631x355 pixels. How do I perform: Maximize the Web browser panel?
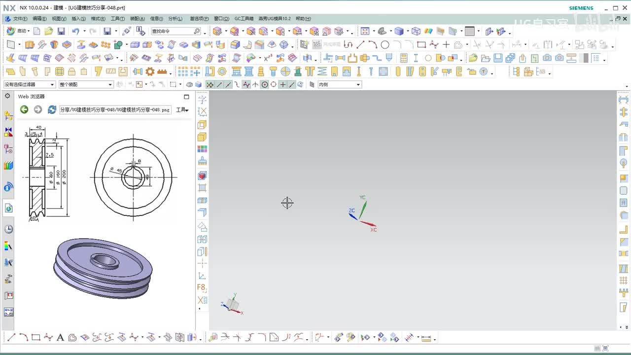[186, 97]
